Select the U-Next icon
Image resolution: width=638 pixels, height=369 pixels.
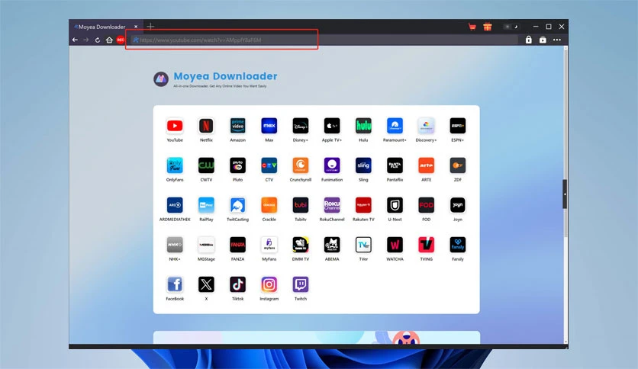(395, 205)
